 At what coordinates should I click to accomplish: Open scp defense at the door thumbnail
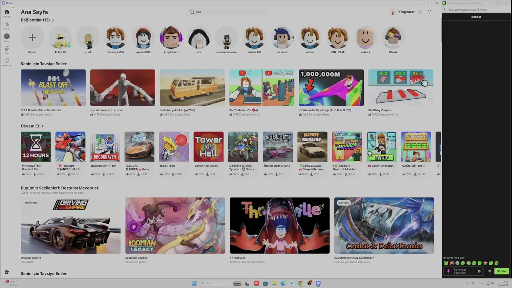click(123, 88)
